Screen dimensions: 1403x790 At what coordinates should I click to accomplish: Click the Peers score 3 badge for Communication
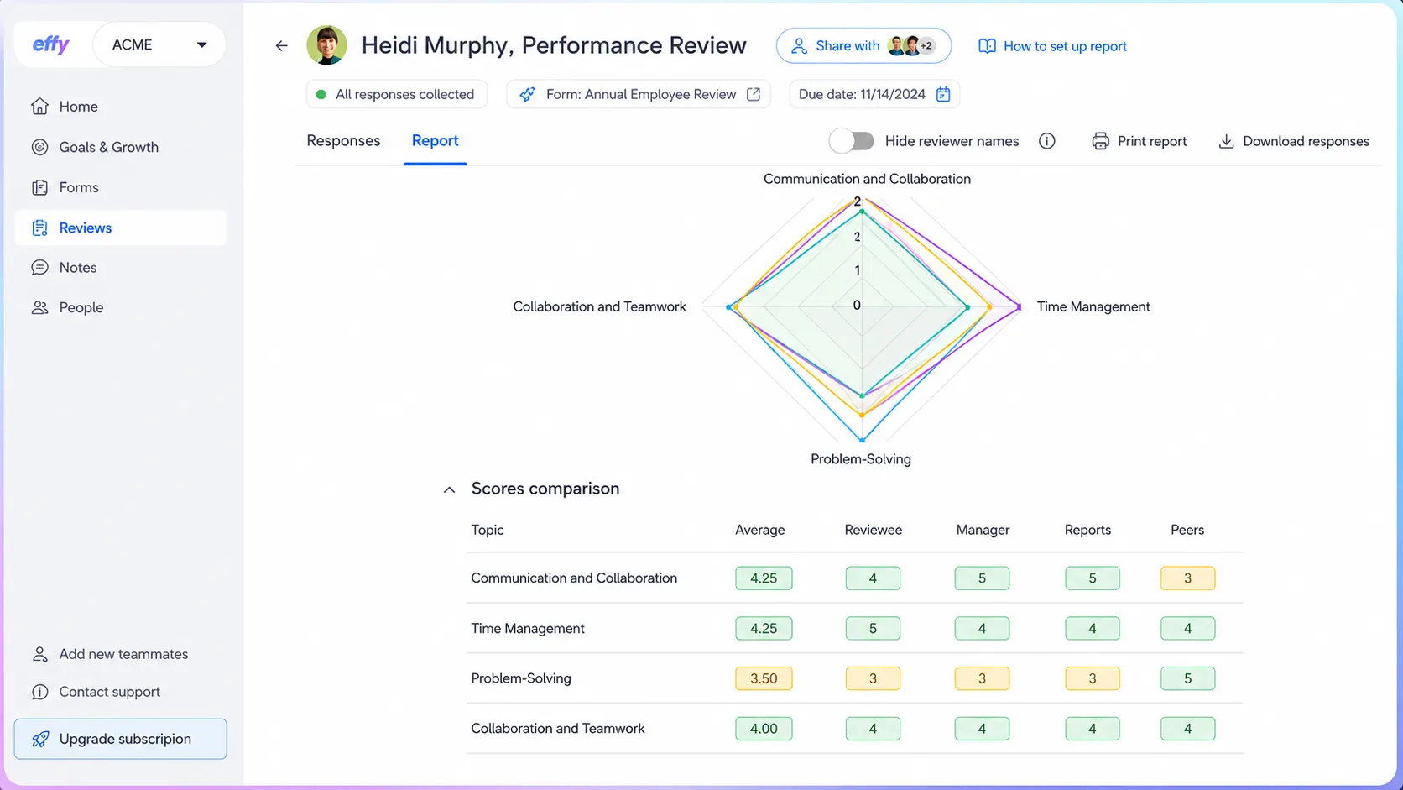[x=1187, y=578]
